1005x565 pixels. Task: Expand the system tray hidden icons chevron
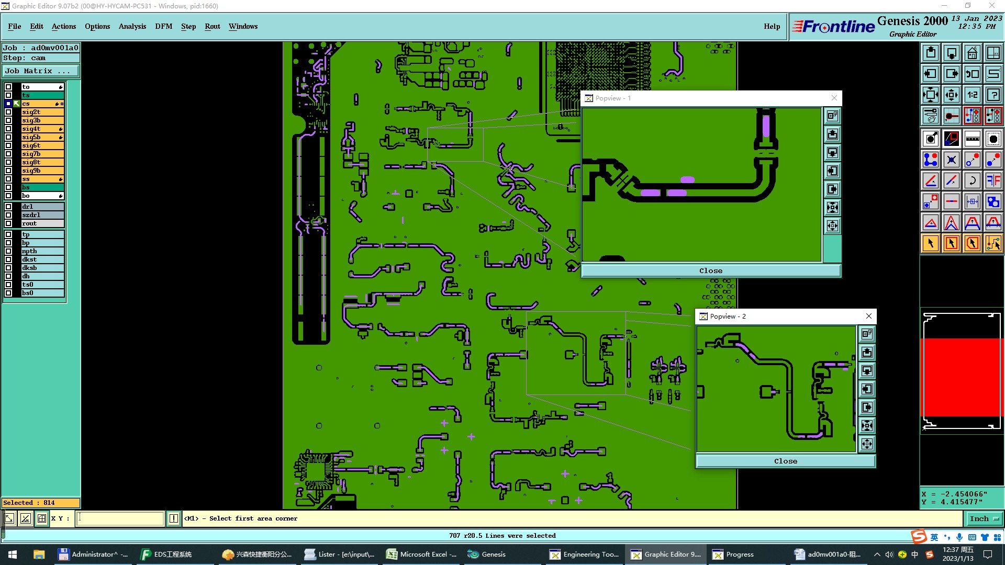click(877, 555)
